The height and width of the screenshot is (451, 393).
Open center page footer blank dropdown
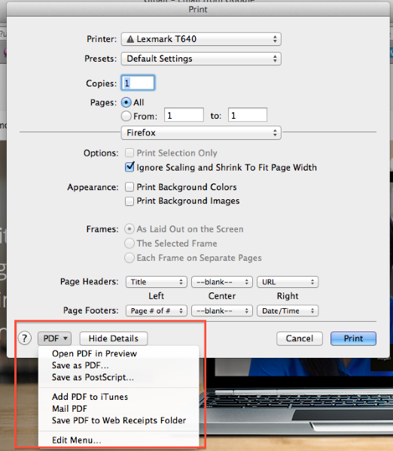pos(222,310)
